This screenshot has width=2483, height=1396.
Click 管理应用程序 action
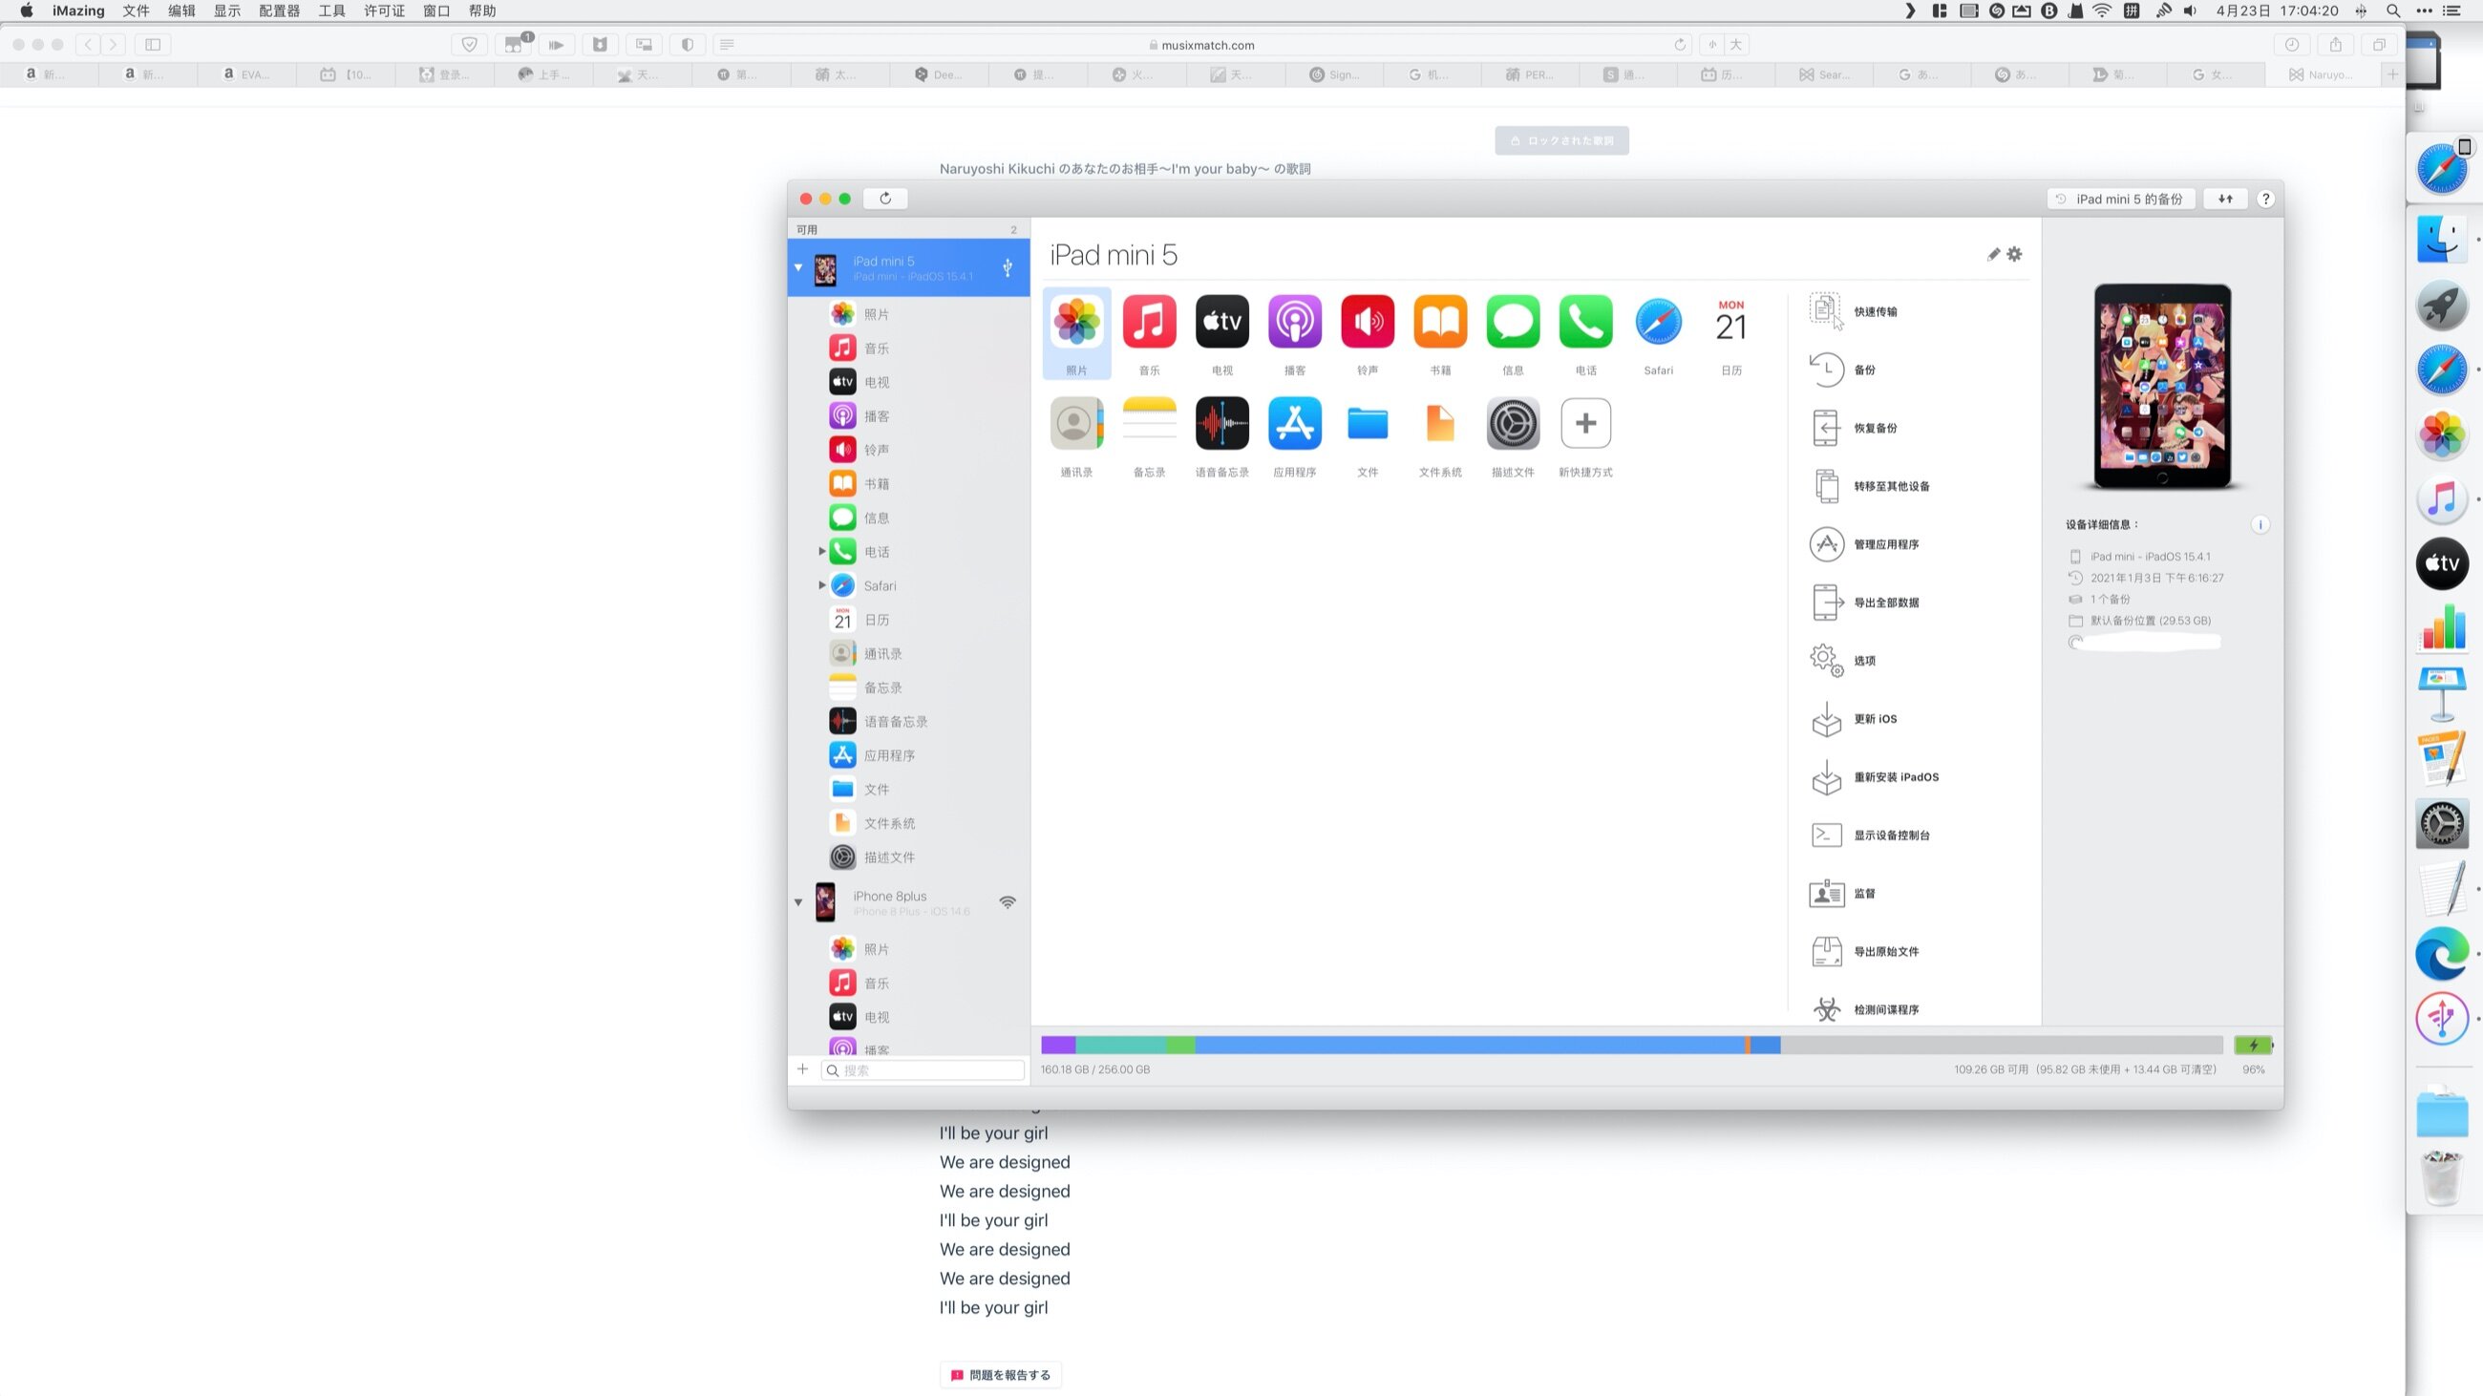point(1865,544)
